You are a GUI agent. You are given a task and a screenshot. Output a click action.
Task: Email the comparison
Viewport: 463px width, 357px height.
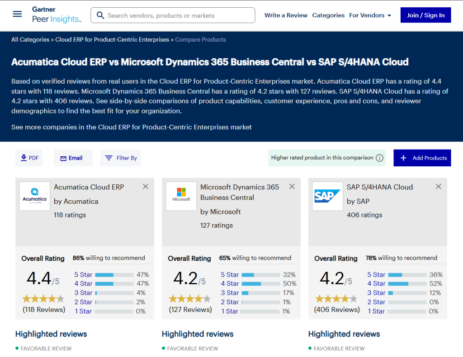tap(73, 158)
